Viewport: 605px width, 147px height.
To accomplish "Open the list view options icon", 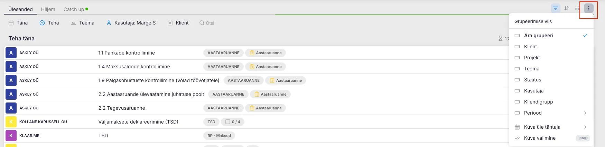I will (577, 8).
